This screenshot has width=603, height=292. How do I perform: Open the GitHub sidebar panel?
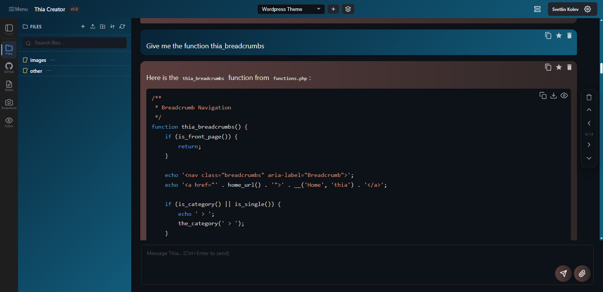[x=9, y=67]
